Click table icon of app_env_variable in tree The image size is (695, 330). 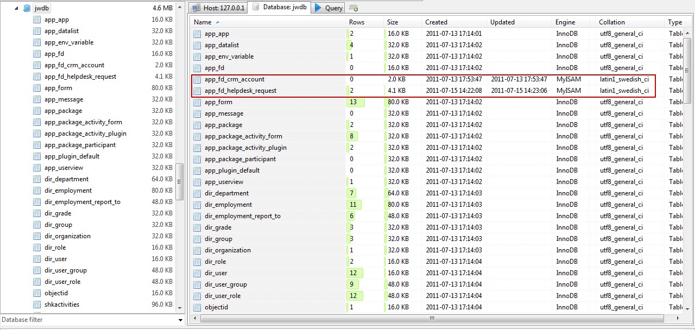click(37, 42)
